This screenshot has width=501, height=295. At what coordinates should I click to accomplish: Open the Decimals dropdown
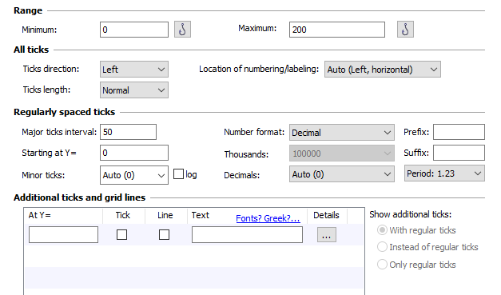pyautogui.click(x=342, y=174)
